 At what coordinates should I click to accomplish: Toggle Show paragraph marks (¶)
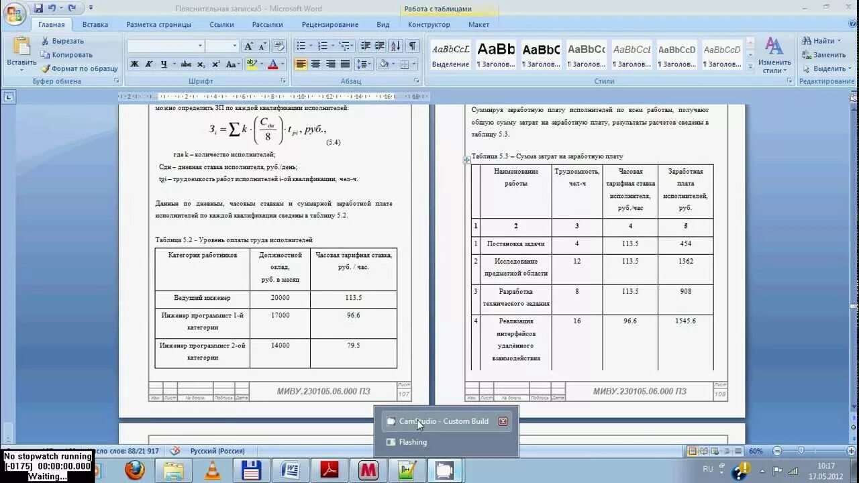pos(412,46)
